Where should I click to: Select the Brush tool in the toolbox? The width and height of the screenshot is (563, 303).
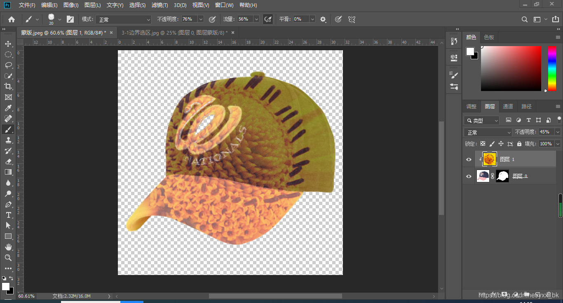pyautogui.click(x=8, y=129)
